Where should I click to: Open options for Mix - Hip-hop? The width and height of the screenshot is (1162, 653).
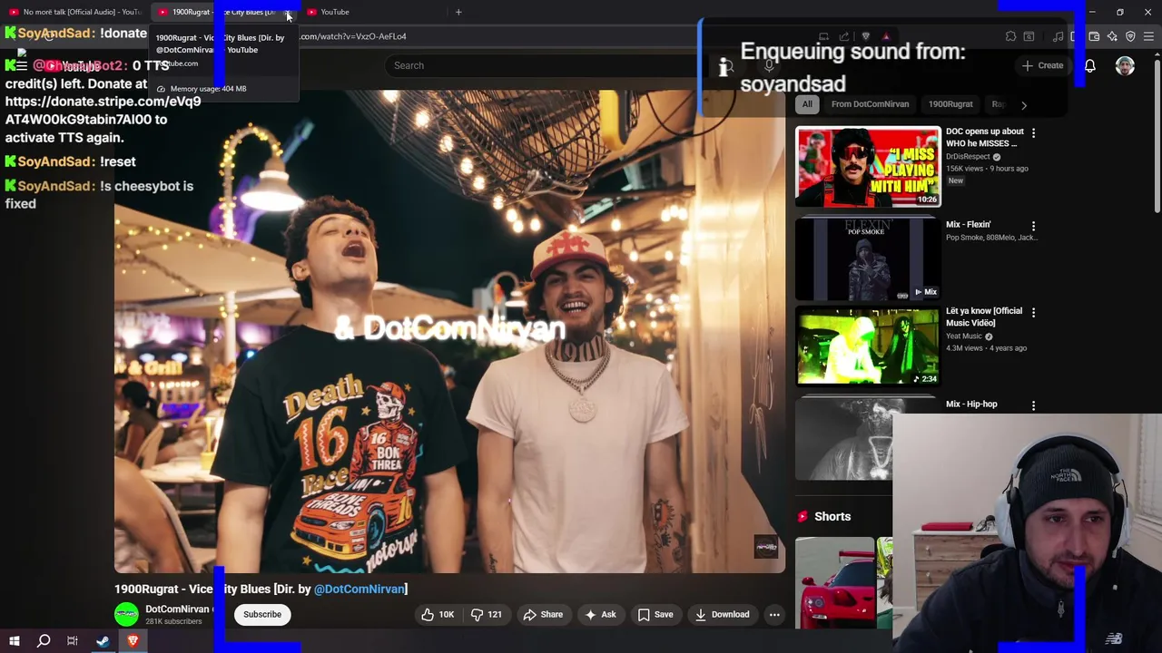(x=1033, y=405)
